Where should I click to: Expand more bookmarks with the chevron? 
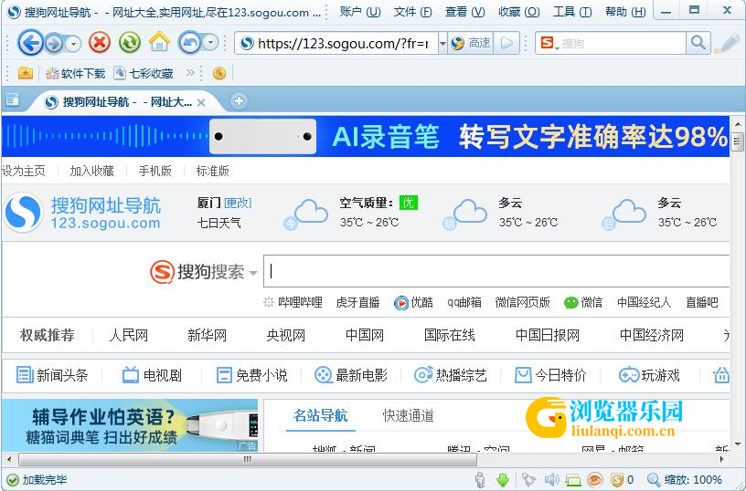[x=190, y=73]
